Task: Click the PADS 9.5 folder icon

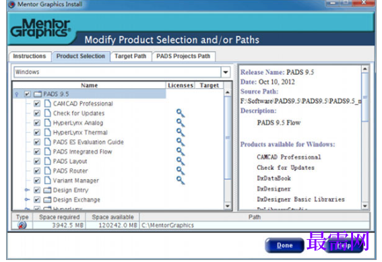Action: (38, 94)
